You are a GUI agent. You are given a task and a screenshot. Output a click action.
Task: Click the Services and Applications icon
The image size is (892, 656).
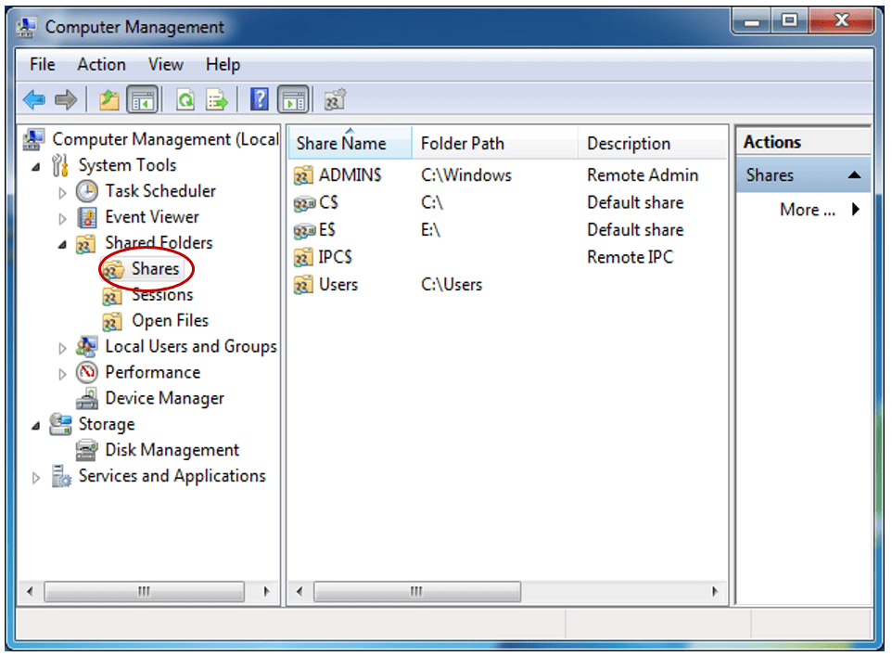pos(61,476)
